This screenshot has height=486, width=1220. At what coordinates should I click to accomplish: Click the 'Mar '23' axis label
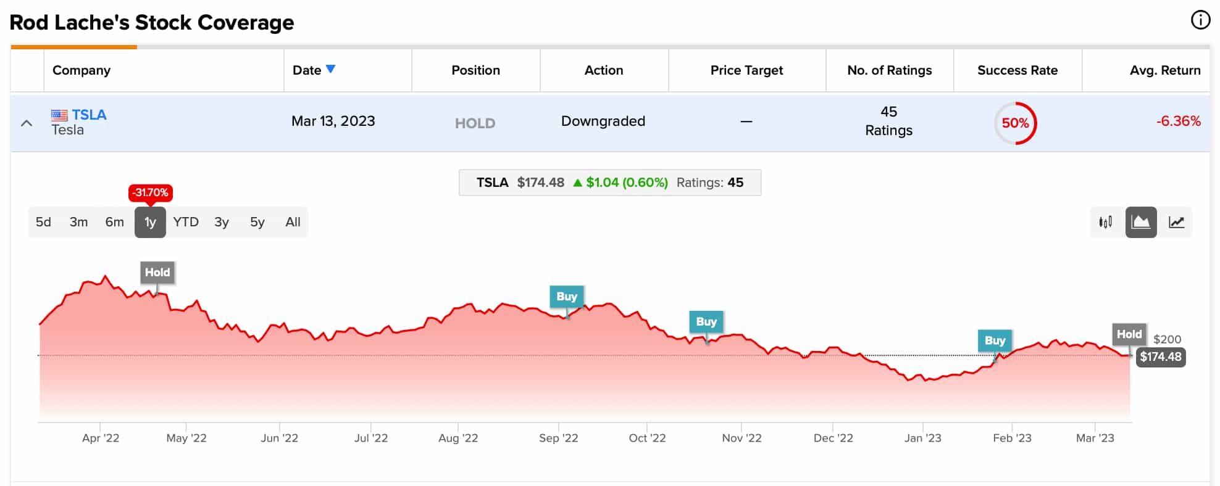pyautogui.click(x=1095, y=439)
